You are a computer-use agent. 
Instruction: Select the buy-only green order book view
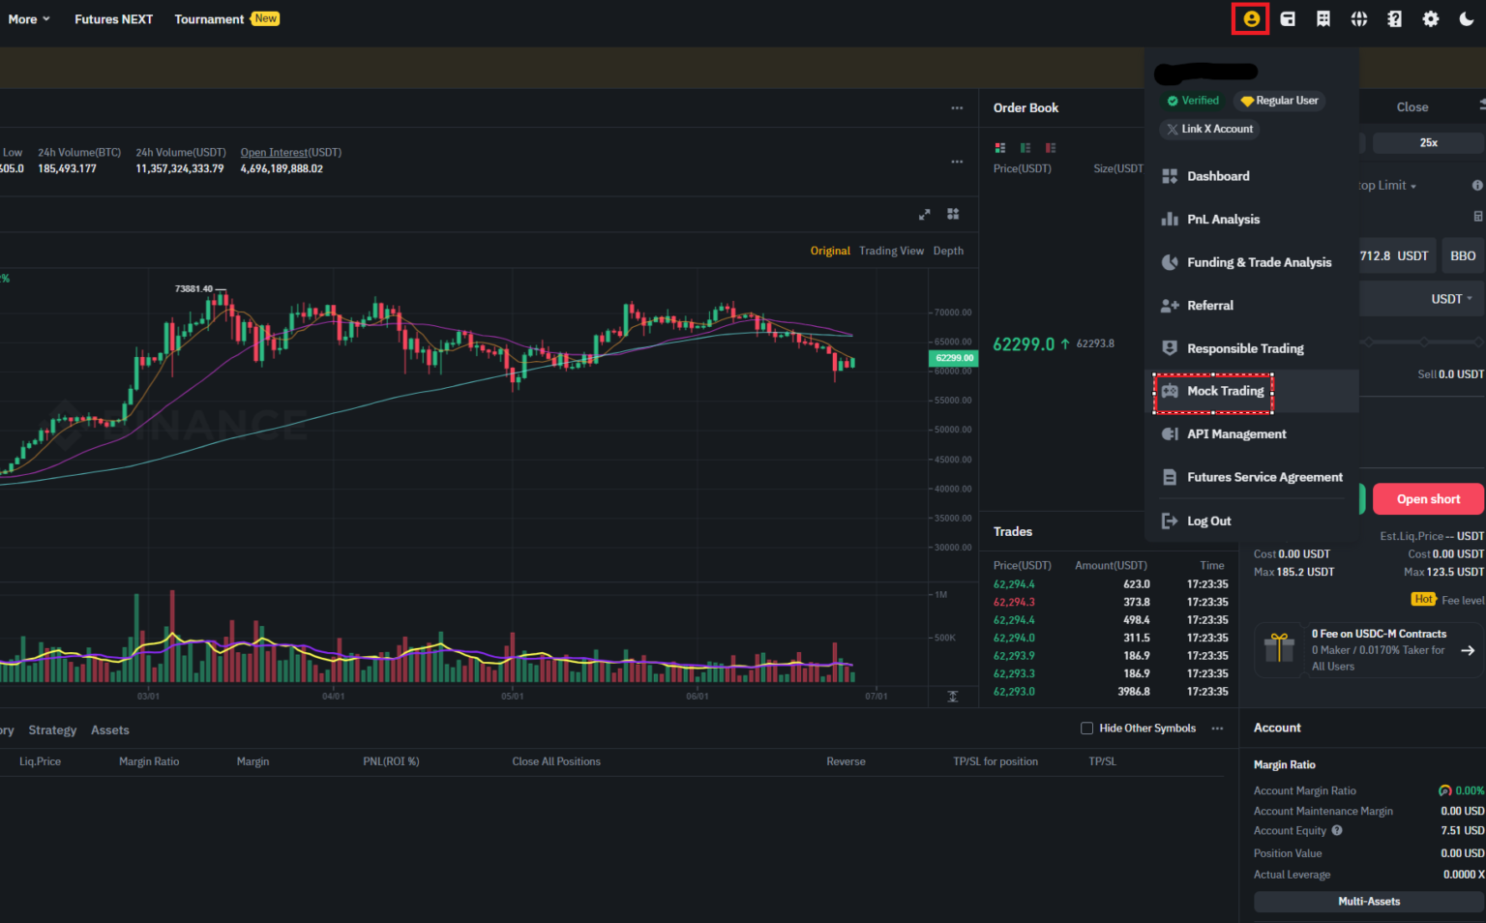coord(1025,147)
